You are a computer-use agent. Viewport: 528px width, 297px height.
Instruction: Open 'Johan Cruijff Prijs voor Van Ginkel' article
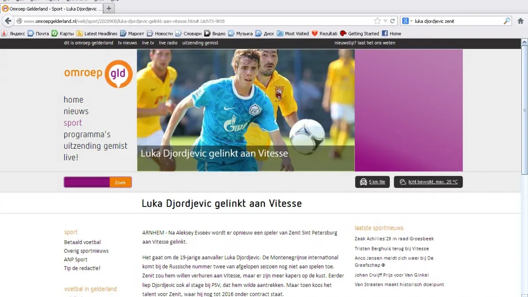(392, 275)
